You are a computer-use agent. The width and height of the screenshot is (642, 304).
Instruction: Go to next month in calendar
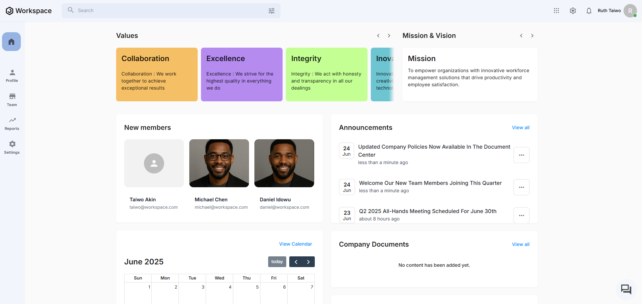tap(308, 262)
